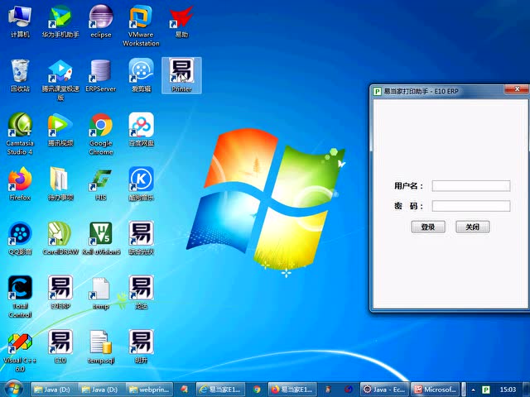Viewport: 530px width, 397px height.
Task: Switch to the Internet Explorer 易当家E1... taskbar window
Action: coord(221,390)
